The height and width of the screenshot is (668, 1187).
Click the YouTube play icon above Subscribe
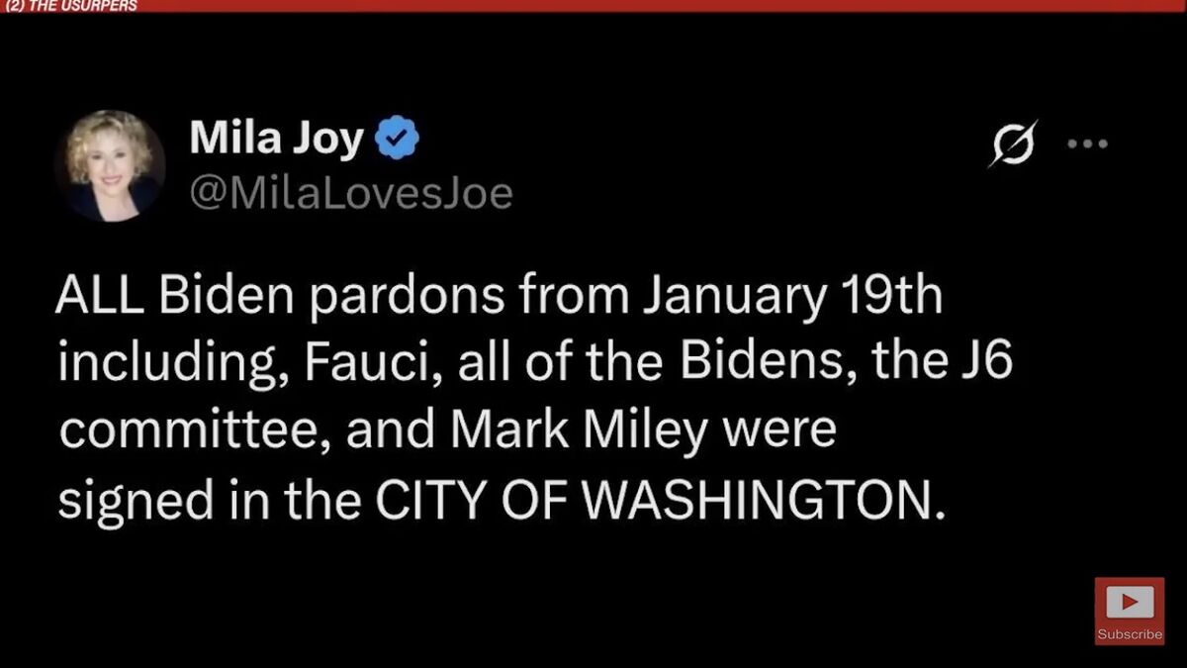point(1128,602)
